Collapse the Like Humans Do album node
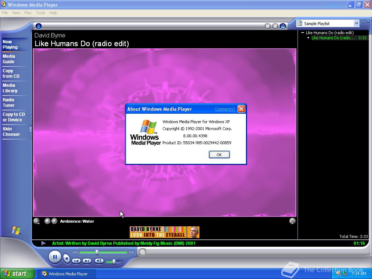The height and width of the screenshot is (279, 372). [303, 32]
